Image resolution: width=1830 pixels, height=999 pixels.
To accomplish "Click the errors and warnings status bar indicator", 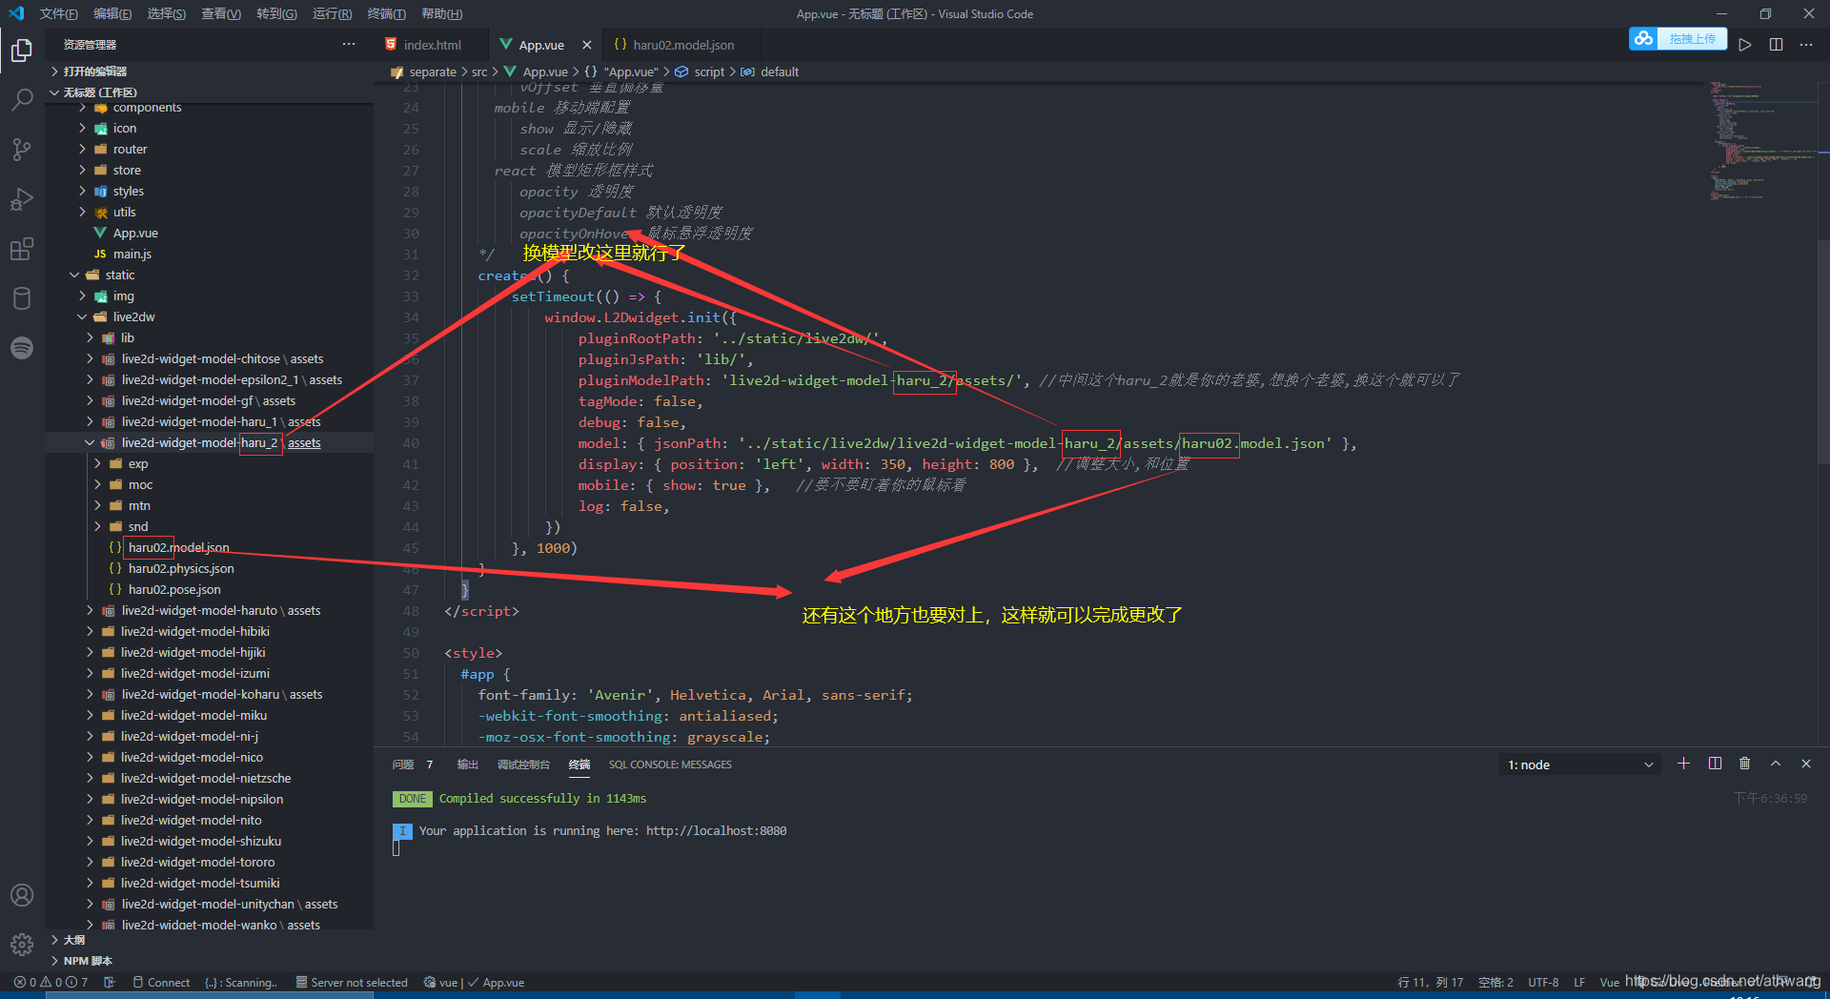I will [x=51, y=982].
